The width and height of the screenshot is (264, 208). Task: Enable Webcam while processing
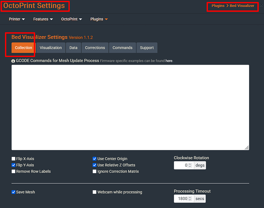(x=95, y=192)
